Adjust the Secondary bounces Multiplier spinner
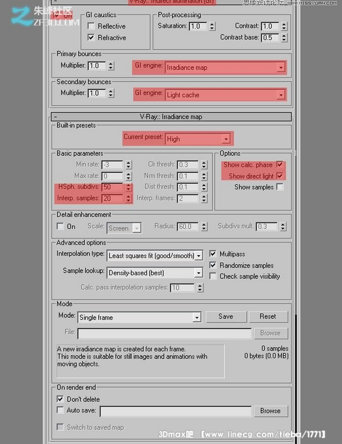 click(111, 93)
